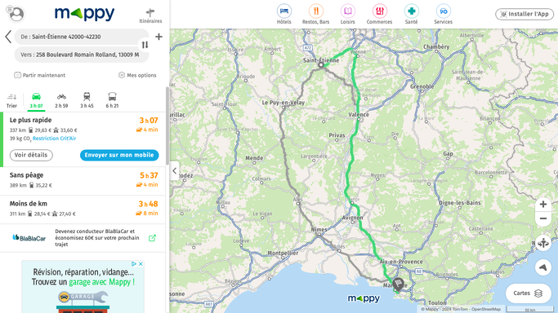
Task: Click the Restriction Crit'Air link
Action: [54, 139]
